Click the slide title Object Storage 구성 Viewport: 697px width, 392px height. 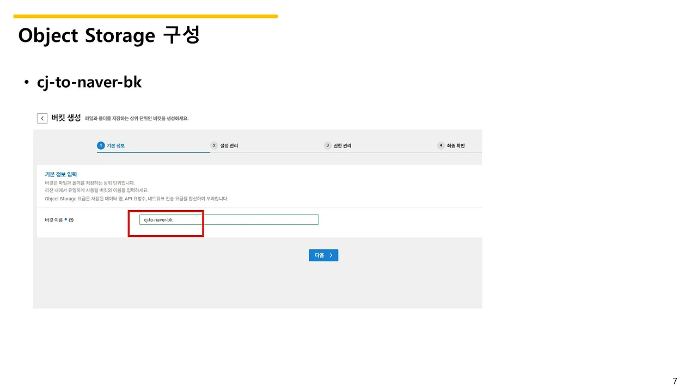109,35
